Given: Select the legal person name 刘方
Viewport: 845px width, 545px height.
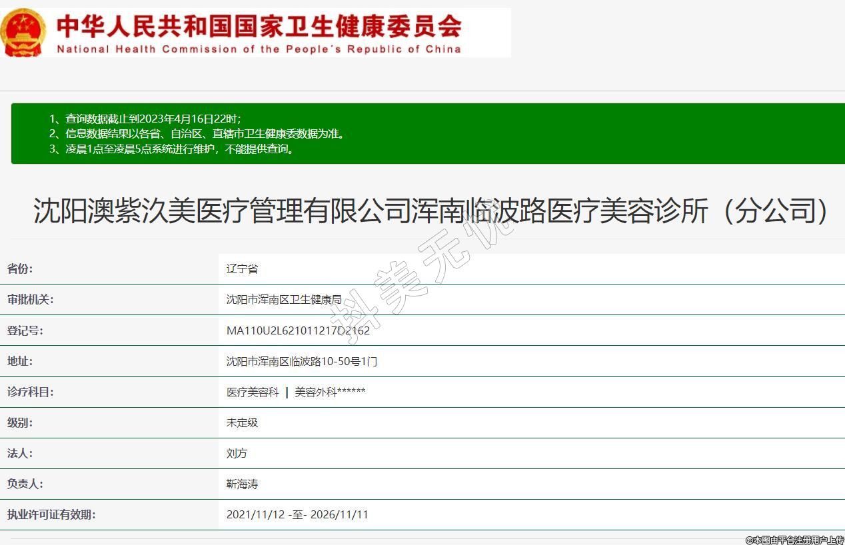Looking at the screenshot, I should (237, 453).
